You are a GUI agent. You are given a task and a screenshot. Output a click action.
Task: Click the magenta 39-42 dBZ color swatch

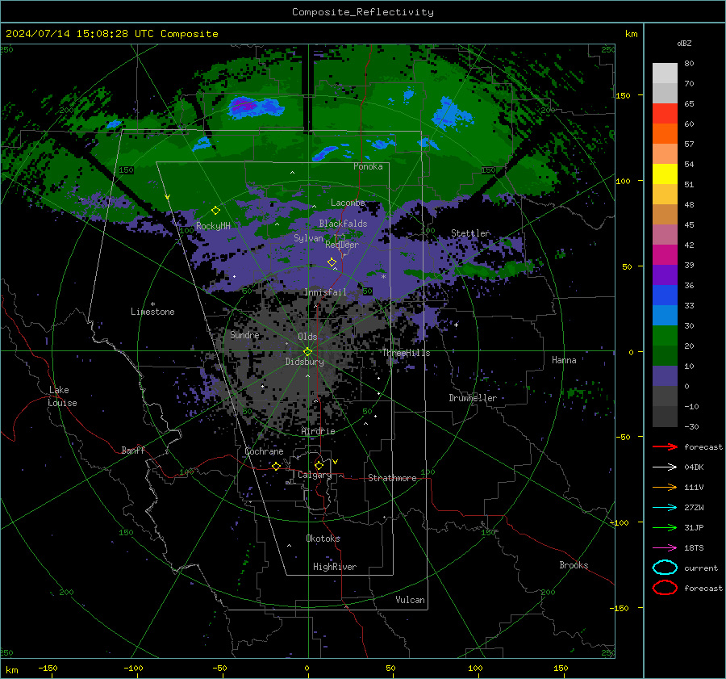(665, 255)
